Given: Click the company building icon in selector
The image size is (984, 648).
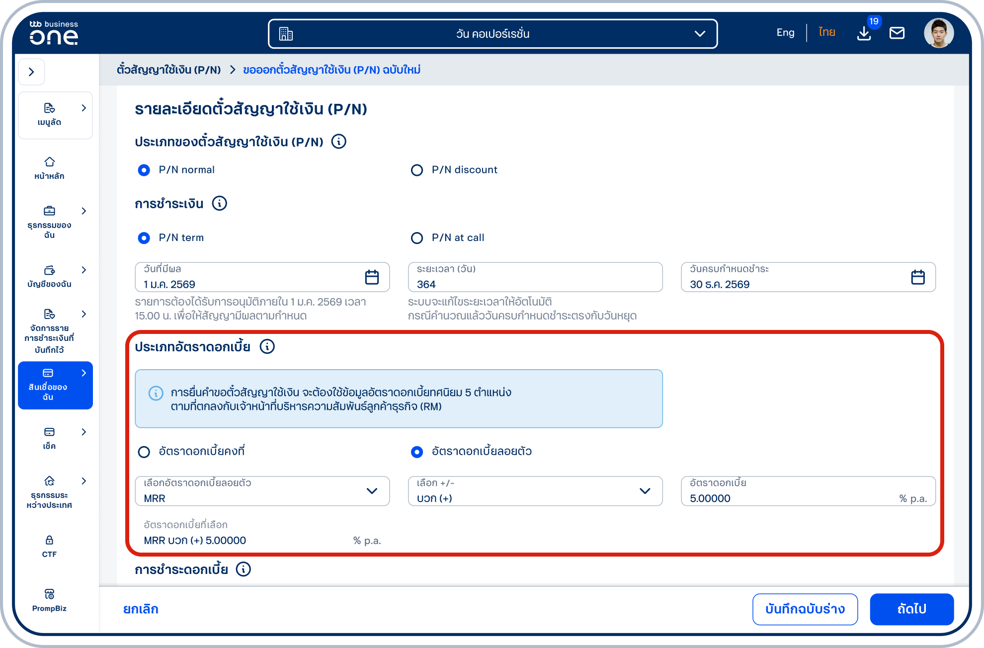Looking at the screenshot, I should [x=286, y=34].
